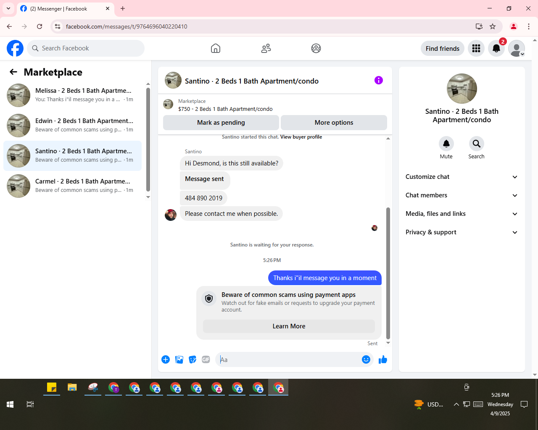This screenshot has height=430, width=538.
Task: Open the Edwin conversation
Action: (x=72, y=126)
